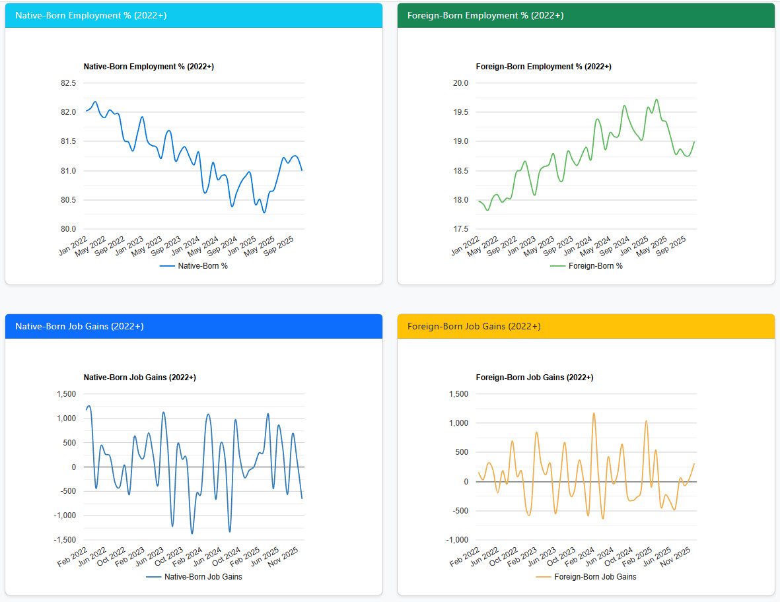Select the yellow Foreign-Born Job Gains card header
Viewport: 780px width, 602px height.
point(586,326)
